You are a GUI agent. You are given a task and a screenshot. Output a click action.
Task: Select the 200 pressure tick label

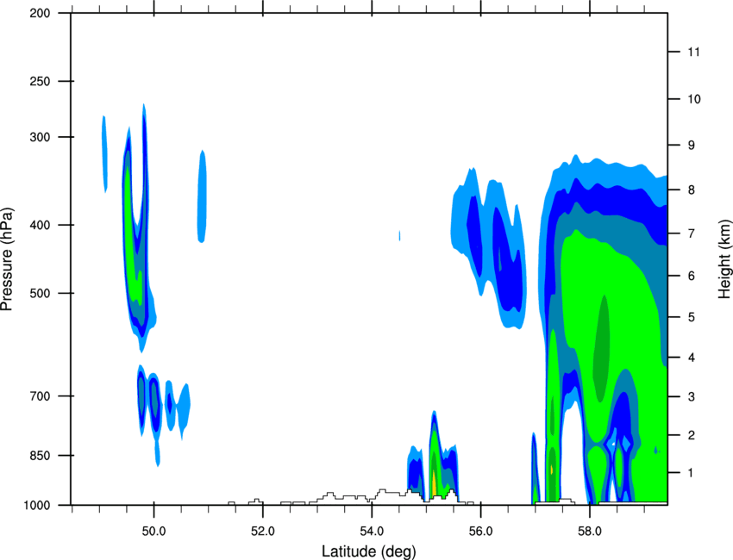coord(40,14)
